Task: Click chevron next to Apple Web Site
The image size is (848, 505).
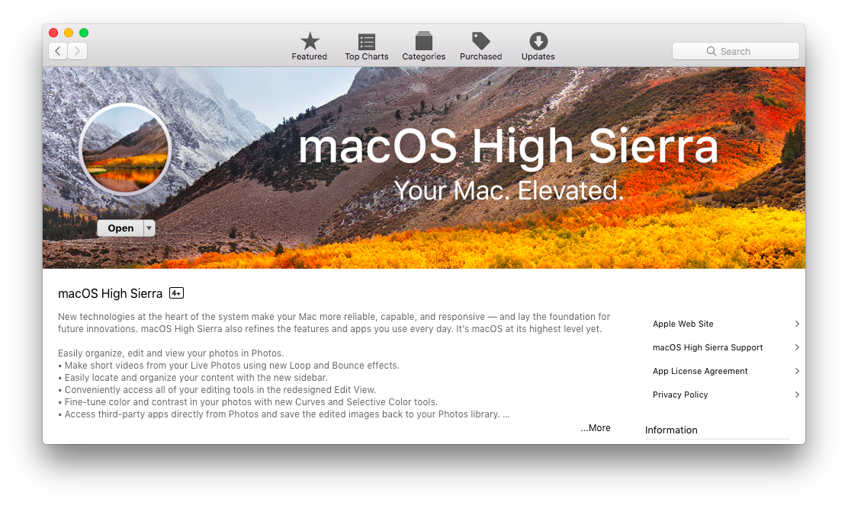Action: pyautogui.click(x=797, y=324)
